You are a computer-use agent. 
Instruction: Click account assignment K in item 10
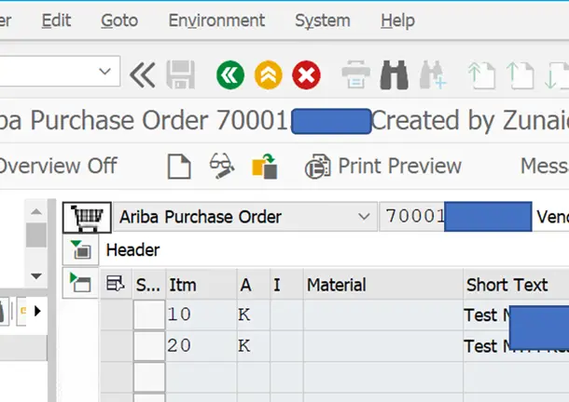253,315
